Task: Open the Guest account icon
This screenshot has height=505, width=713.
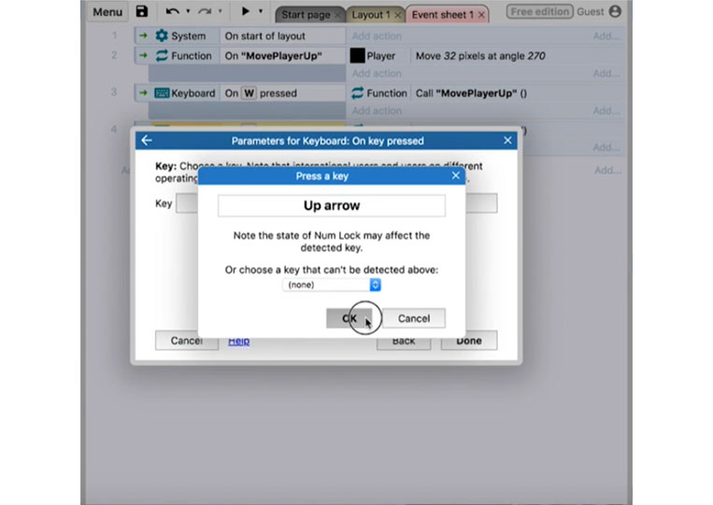Action: (x=615, y=11)
